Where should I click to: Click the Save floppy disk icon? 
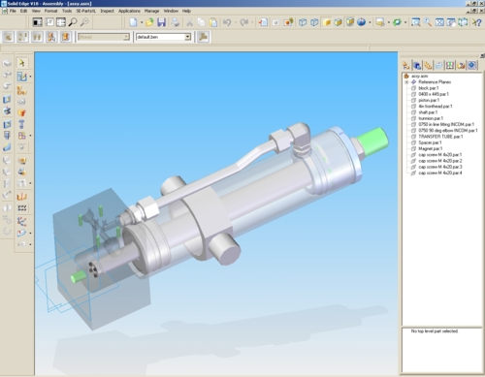(x=161, y=22)
